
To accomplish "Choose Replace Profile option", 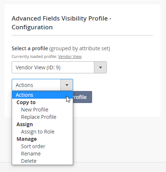I will click(x=39, y=117).
